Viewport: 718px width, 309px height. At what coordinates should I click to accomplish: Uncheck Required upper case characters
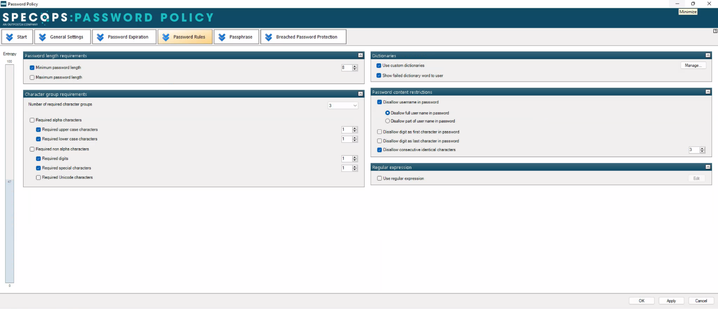click(38, 130)
